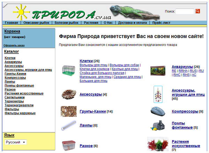The height and width of the screenshot is (153, 209).
Task: Select Фильтры наружные in the sidebar
Action: tap(20, 113)
